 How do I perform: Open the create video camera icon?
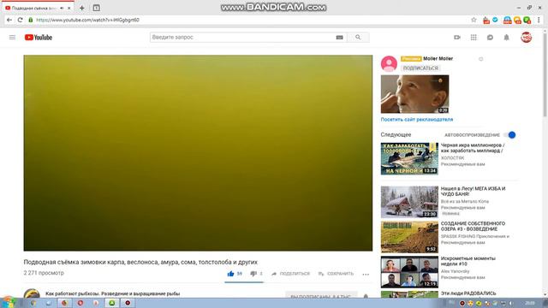click(x=457, y=37)
